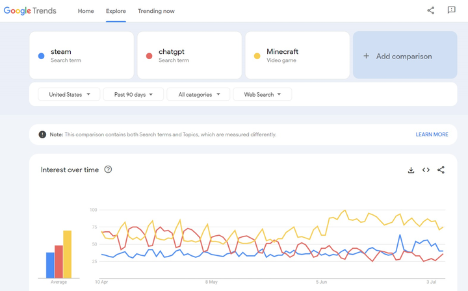The width and height of the screenshot is (468, 291).
Task: Select the blue steam color dot
Action: click(41, 56)
